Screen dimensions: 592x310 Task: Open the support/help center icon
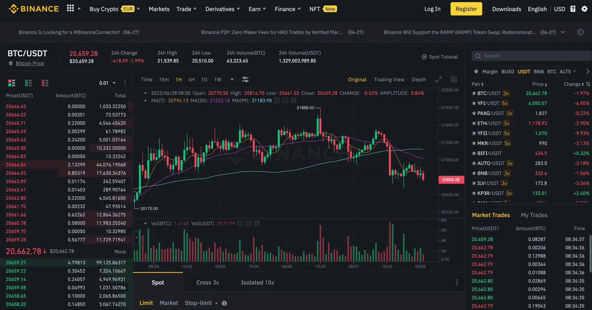tap(573, 9)
